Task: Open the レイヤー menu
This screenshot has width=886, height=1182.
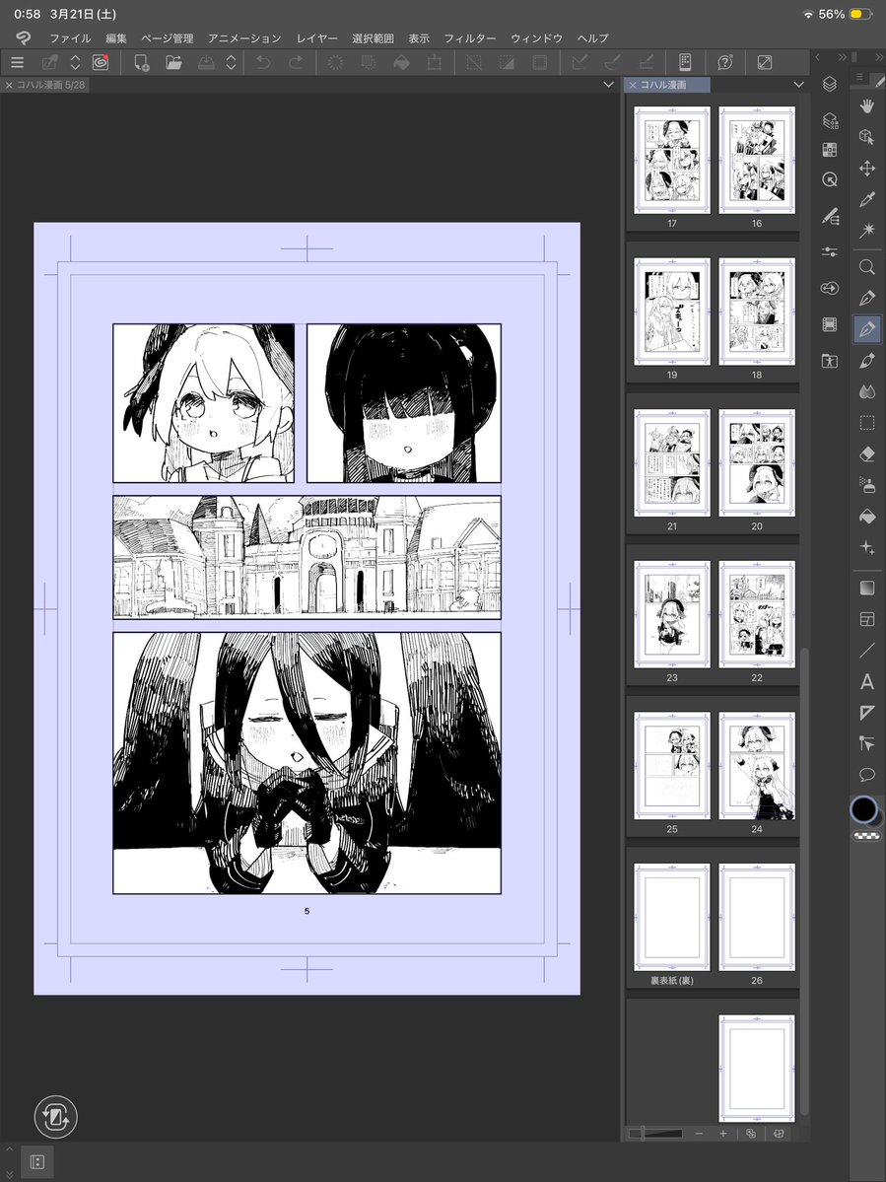Action: click(316, 37)
